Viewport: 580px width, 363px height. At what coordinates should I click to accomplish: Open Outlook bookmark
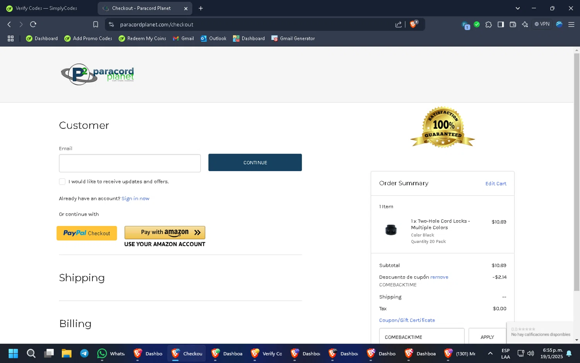[x=213, y=38]
